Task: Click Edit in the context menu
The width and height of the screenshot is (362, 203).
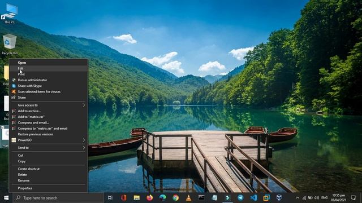Action: tap(49, 68)
